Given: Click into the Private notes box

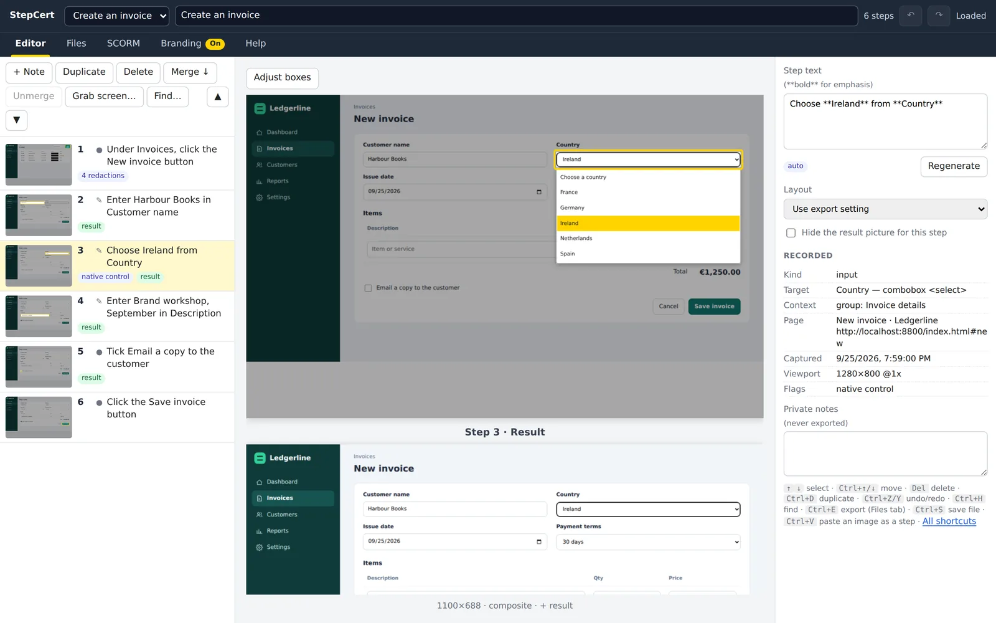Looking at the screenshot, I should click(x=885, y=454).
